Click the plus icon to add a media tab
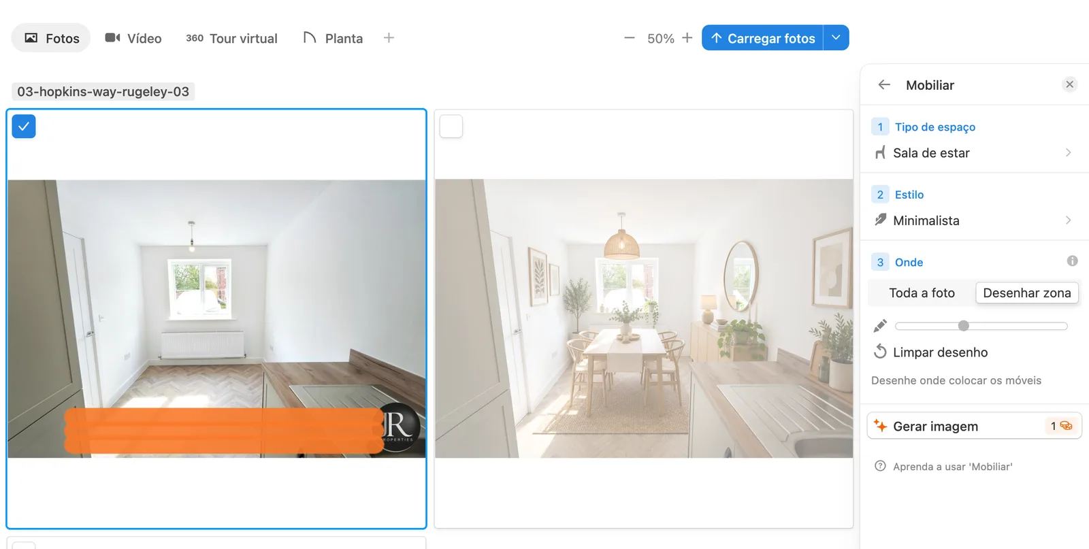The width and height of the screenshot is (1089, 549). (x=389, y=38)
